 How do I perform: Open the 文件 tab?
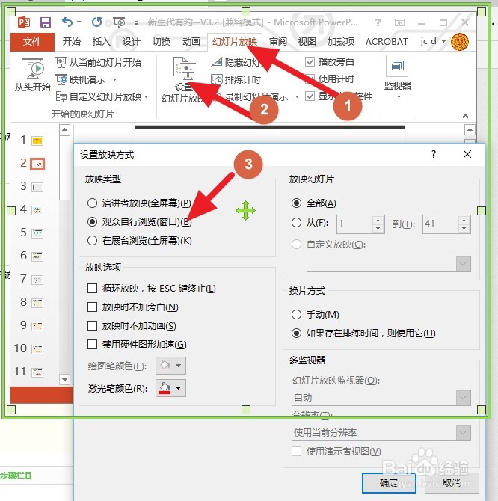pos(32,42)
